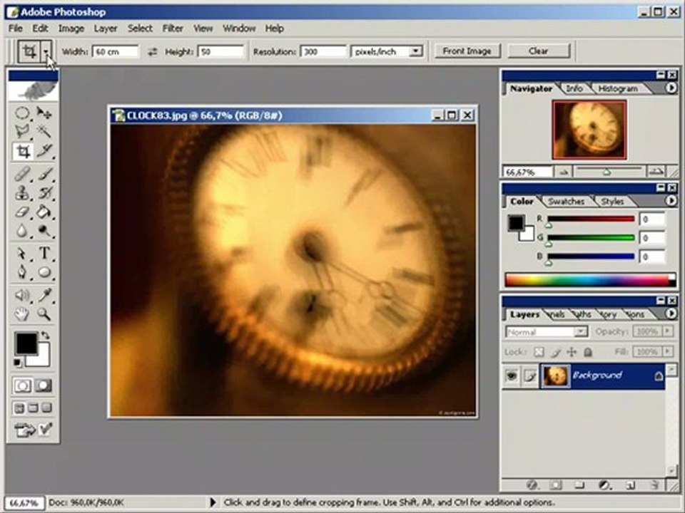This screenshot has height=513, width=685.
Task: Select the Pen tool
Action: click(22, 272)
